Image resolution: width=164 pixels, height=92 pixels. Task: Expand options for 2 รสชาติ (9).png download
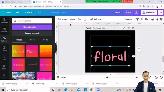[27, 84]
